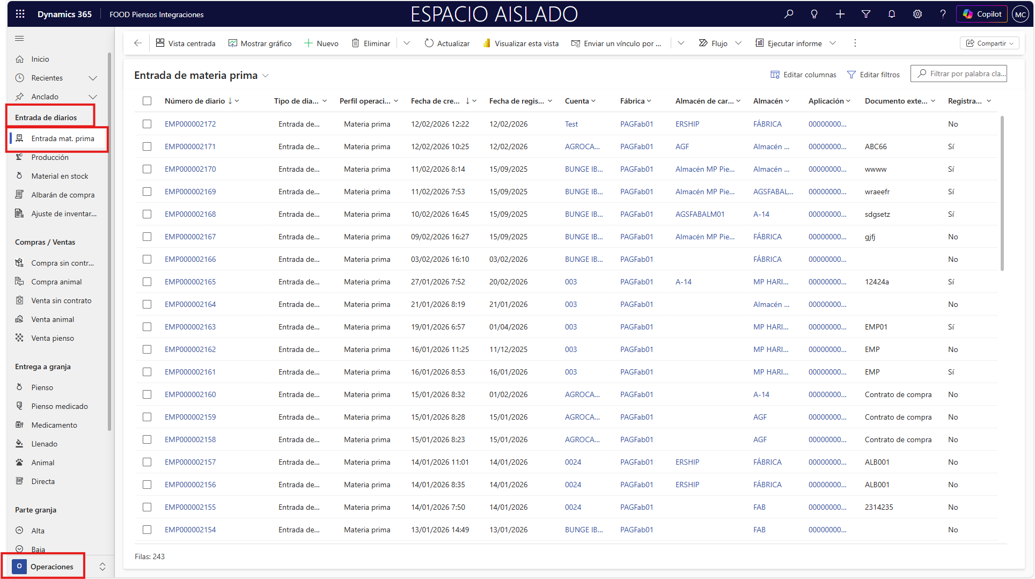Click the back arrow in command bar
The height and width of the screenshot is (579, 1035).
(138, 43)
